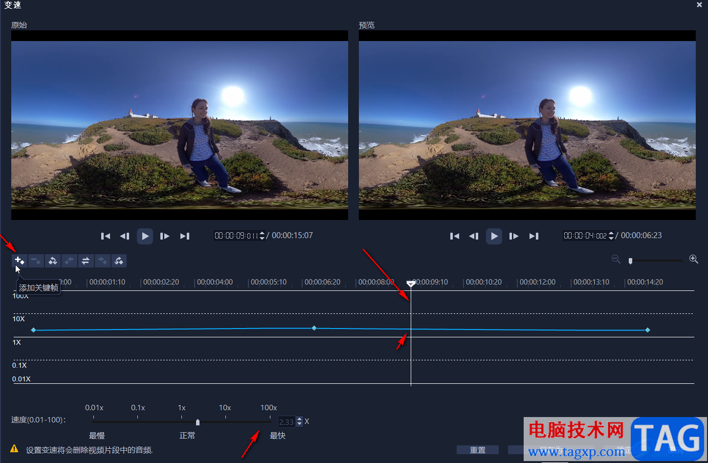Jump to end of preview clip
Image resolution: width=708 pixels, height=463 pixels.
[x=533, y=236]
